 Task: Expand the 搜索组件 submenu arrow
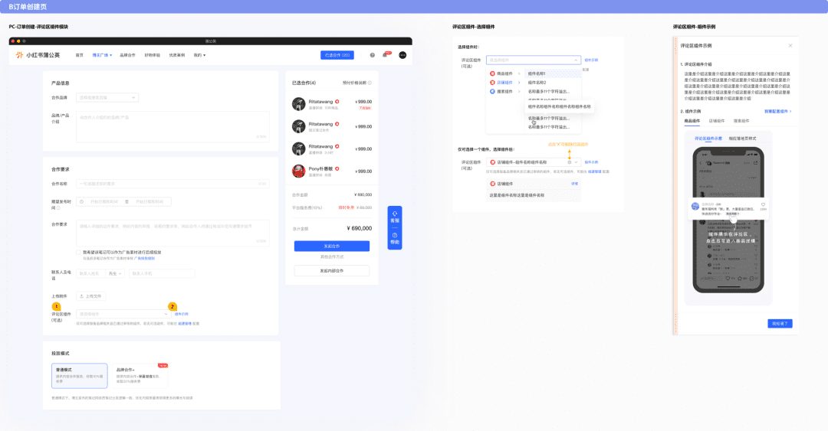(x=518, y=91)
